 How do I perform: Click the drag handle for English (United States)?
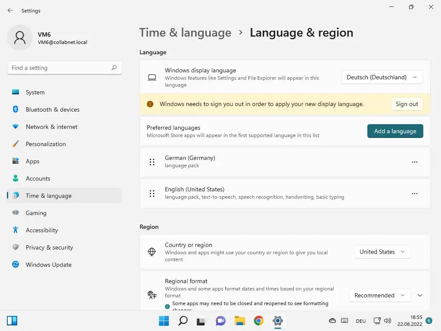click(152, 194)
